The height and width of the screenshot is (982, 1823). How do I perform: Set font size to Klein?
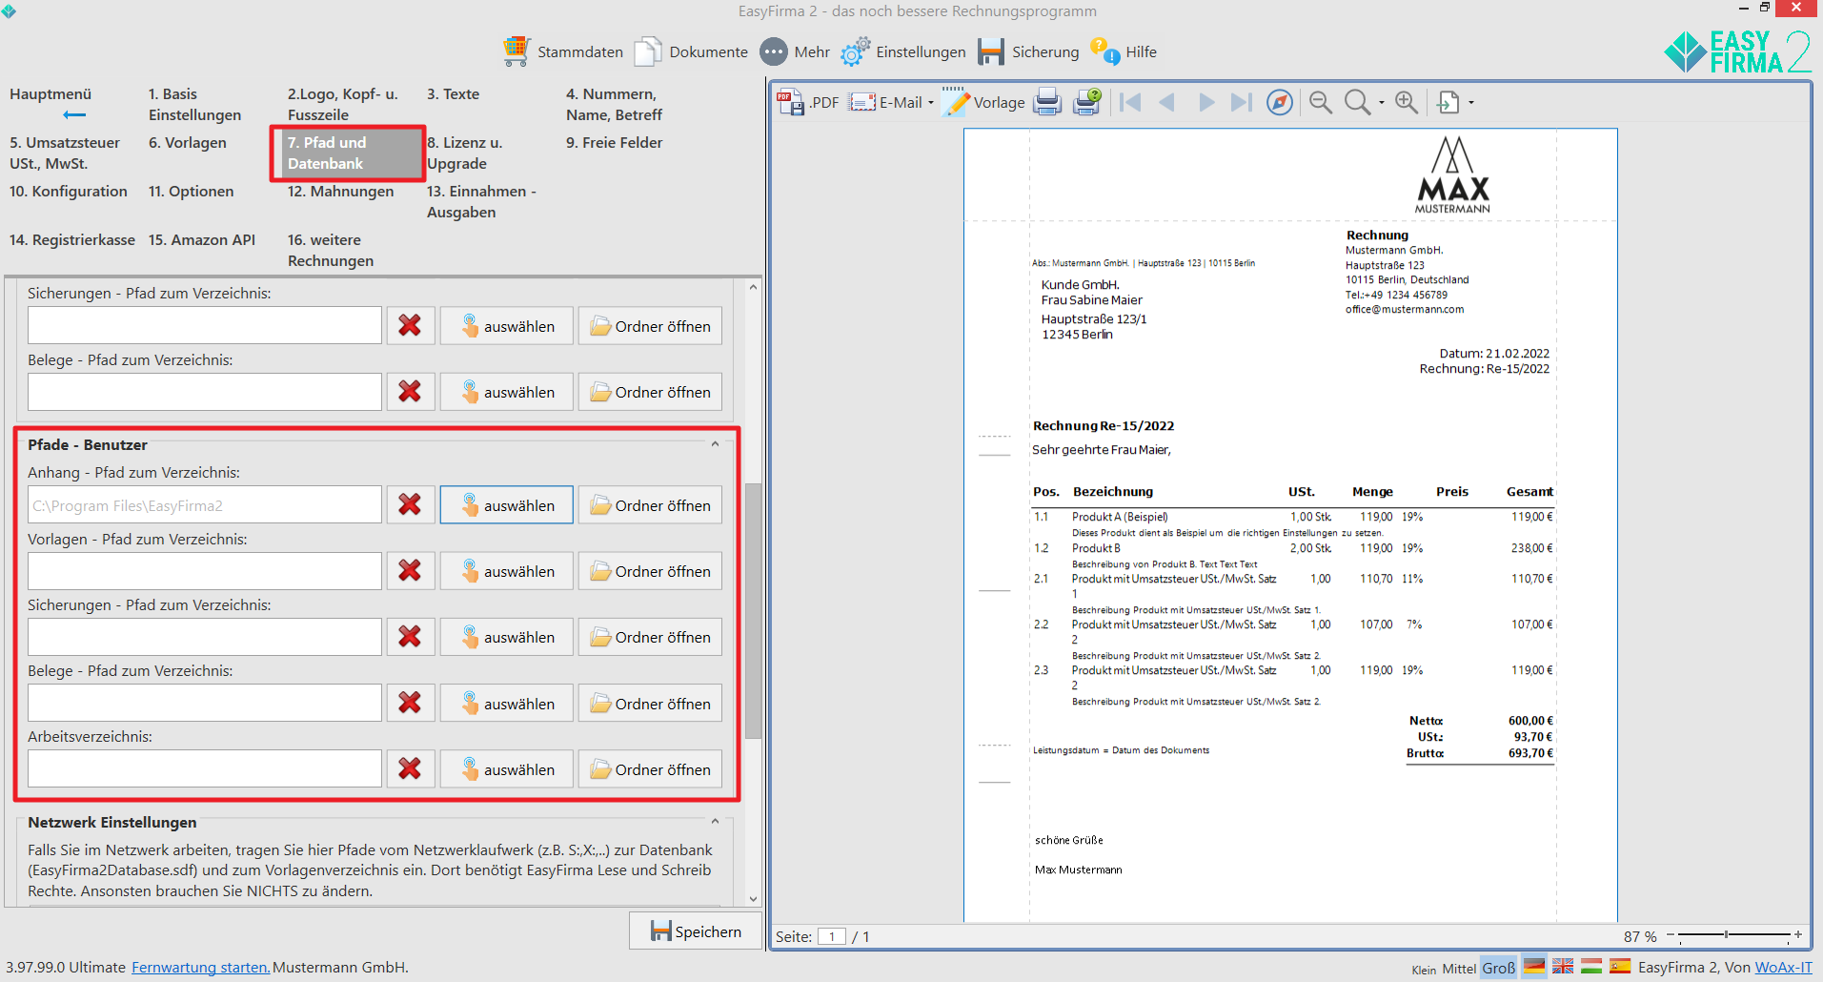click(1424, 970)
